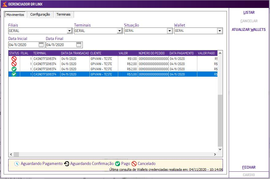The width and height of the screenshot is (270, 179).
Task: Click the cancelled status icon of the R$2,00 row
Action: pyautogui.click(x=14, y=64)
